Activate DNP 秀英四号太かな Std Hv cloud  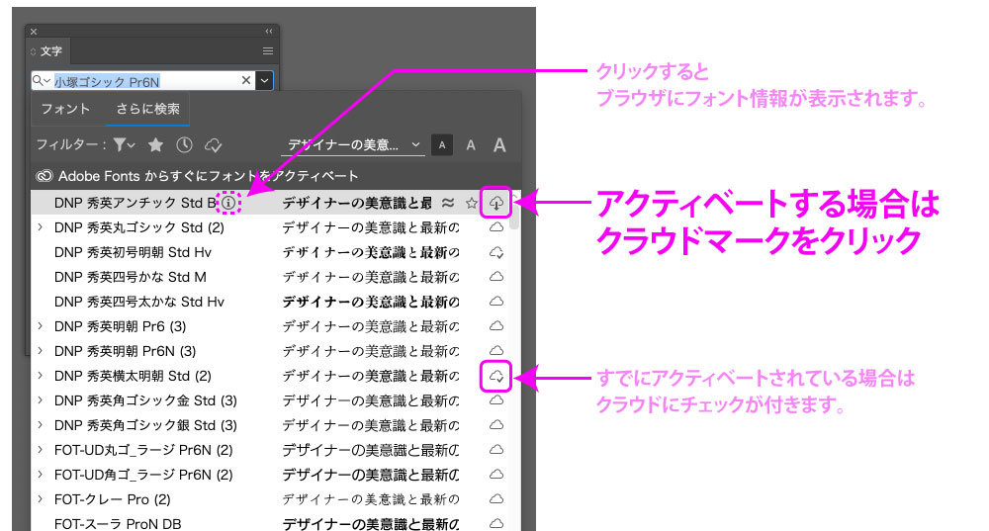point(496,301)
